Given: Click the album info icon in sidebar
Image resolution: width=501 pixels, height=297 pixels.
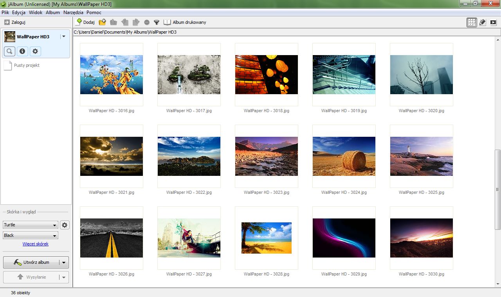Looking at the screenshot, I should coord(22,51).
